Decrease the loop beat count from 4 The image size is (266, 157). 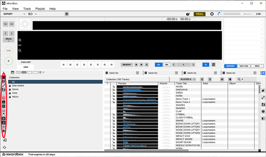pos(174,64)
